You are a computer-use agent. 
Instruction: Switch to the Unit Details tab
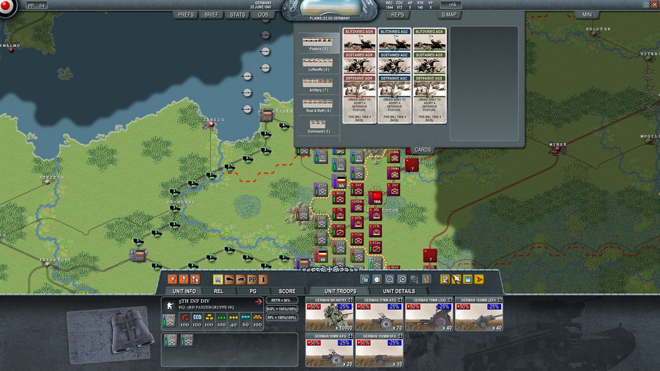pos(399,291)
